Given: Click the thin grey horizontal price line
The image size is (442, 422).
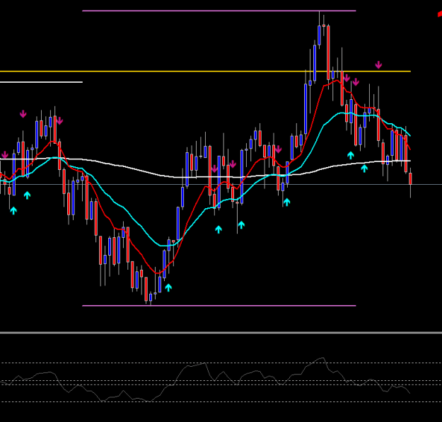Looking at the screenshot, I should (221, 185).
